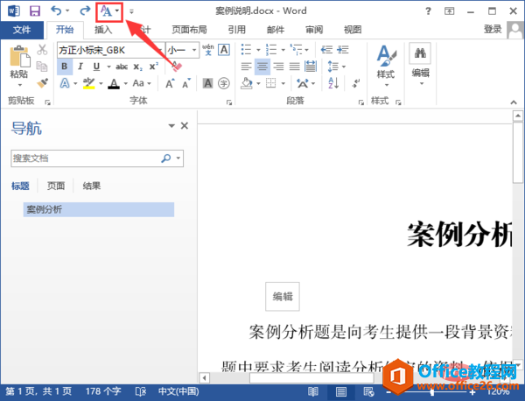525x401 pixels.
Task: Open the 视图 tab
Action: [353, 30]
